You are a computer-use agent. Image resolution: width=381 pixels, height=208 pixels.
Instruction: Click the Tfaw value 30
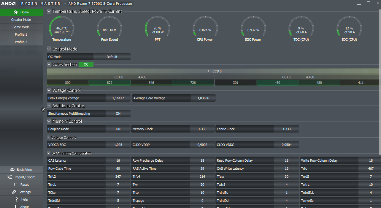pos(287,177)
